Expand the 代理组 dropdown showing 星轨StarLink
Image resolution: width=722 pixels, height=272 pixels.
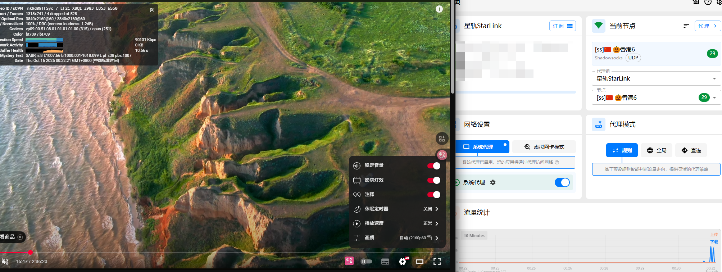(656, 78)
